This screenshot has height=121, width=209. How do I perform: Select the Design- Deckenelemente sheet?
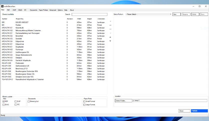tap(54, 55)
